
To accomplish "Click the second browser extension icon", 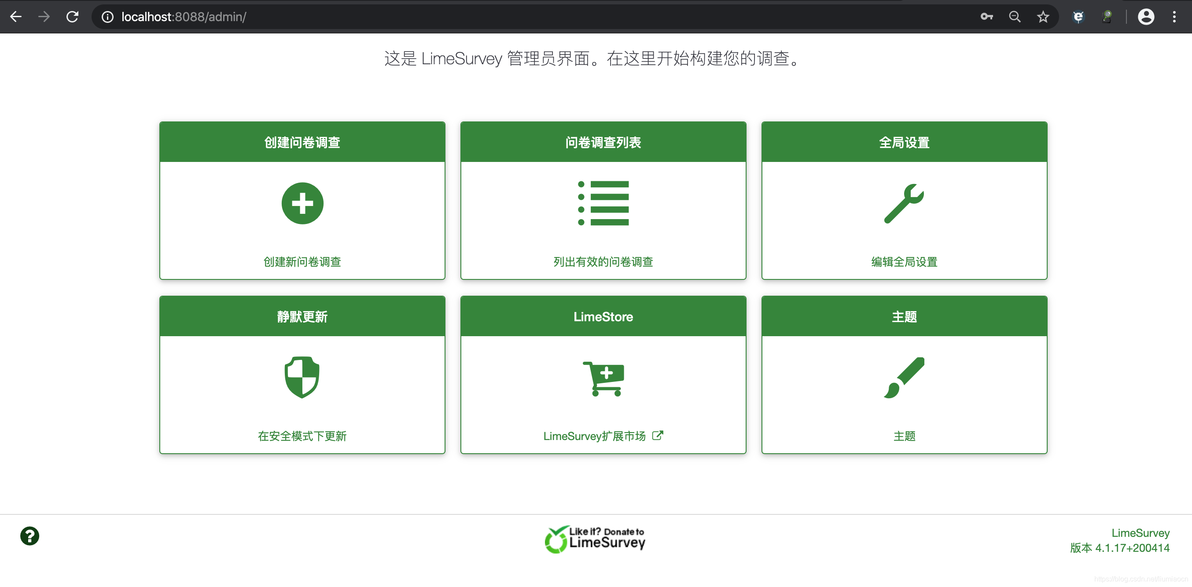I will tap(1107, 17).
